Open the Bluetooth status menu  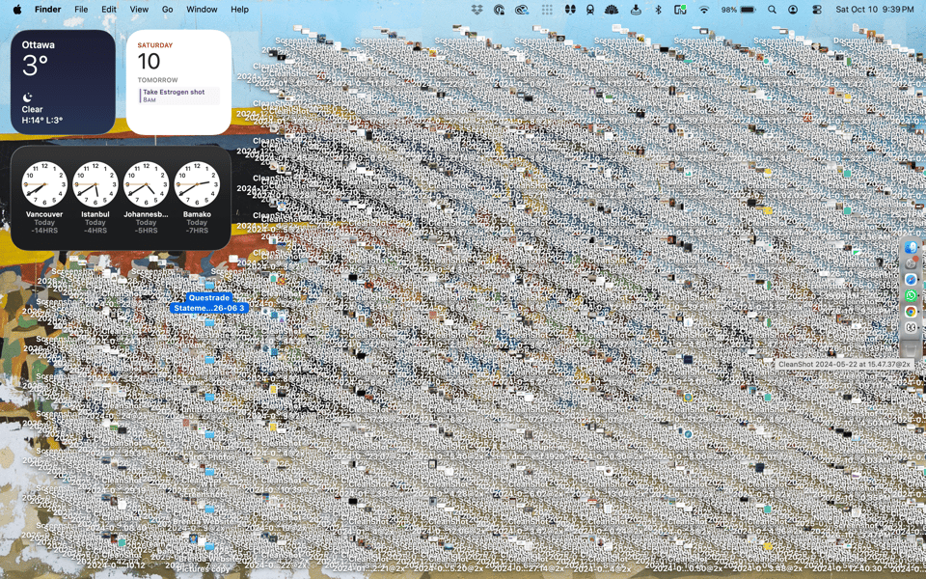[x=658, y=10]
